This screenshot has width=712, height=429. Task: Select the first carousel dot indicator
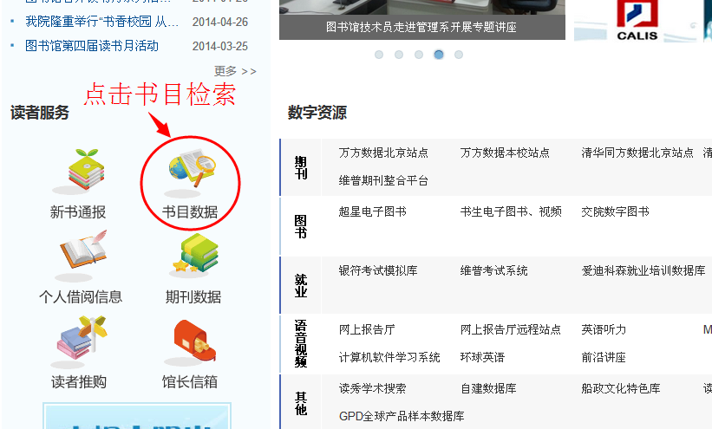[379, 55]
